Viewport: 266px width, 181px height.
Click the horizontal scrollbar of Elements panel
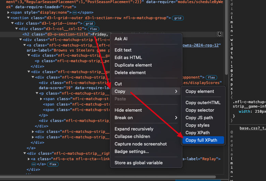click(x=109, y=177)
